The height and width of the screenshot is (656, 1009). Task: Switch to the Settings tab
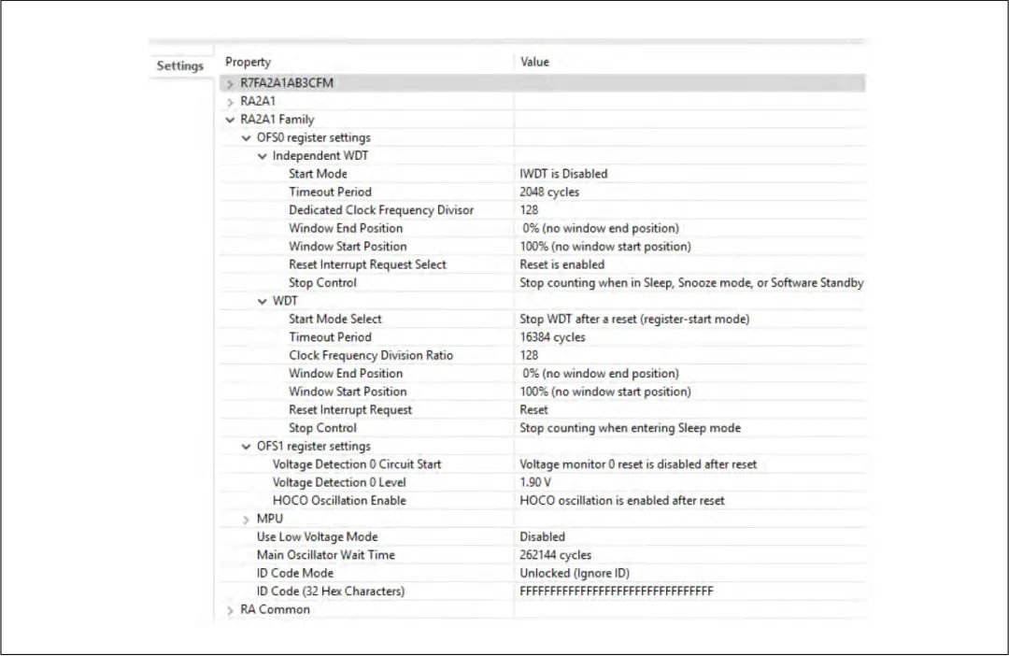(x=180, y=66)
